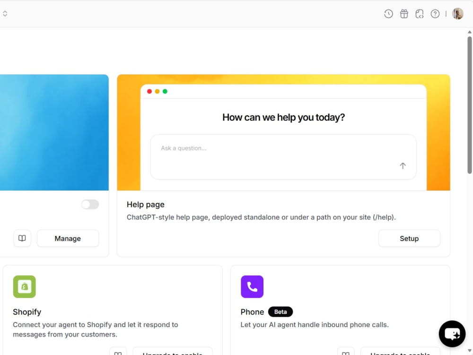Image resolution: width=473 pixels, height=355 pixels.
Task: Click the Help page description text
Action: tap(261, 217)
